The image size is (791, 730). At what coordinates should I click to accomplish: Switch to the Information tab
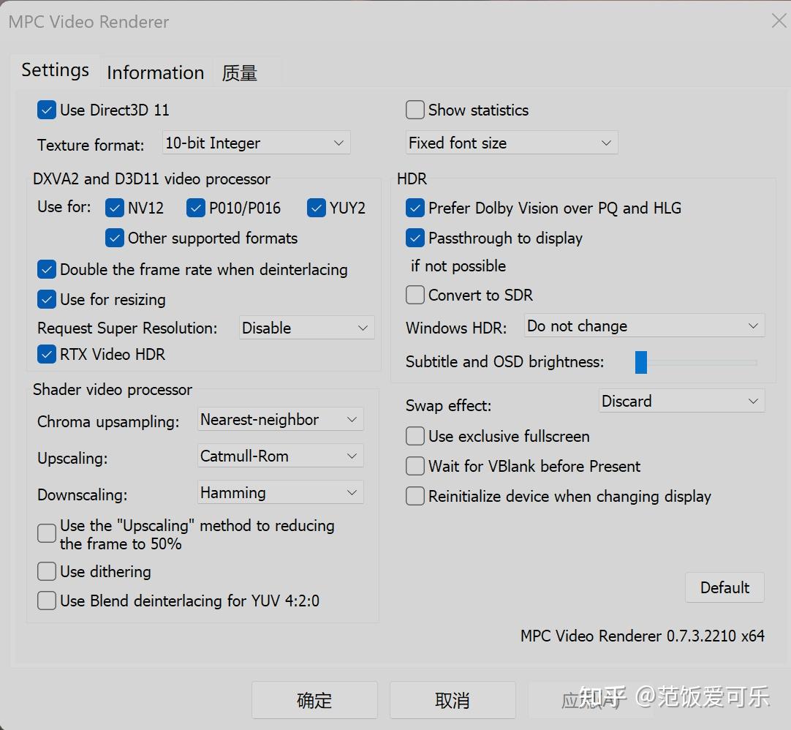coord(155,72)
